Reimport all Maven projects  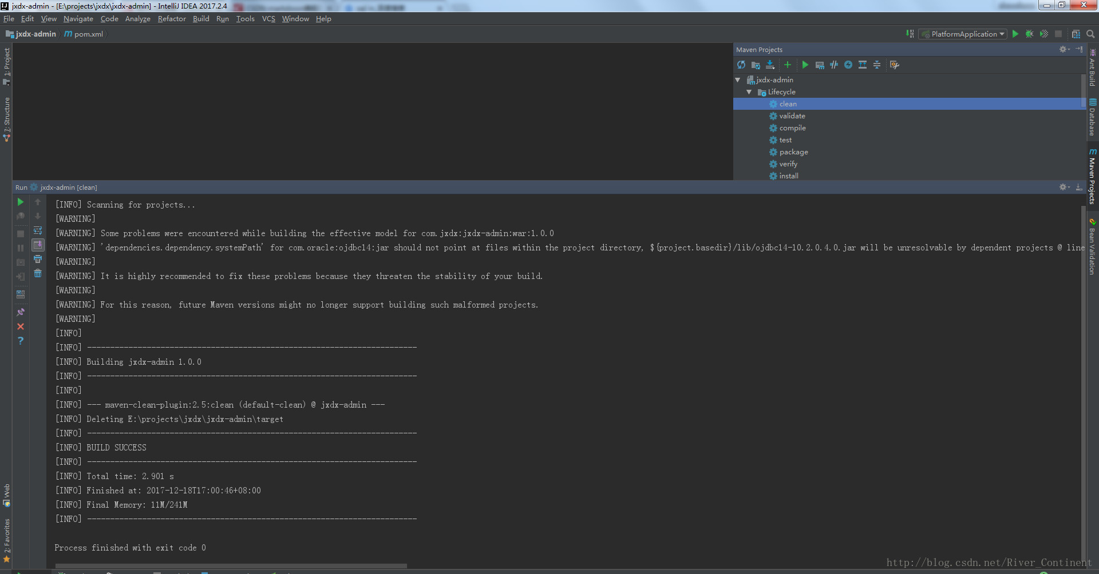click(x=741, y=65)
